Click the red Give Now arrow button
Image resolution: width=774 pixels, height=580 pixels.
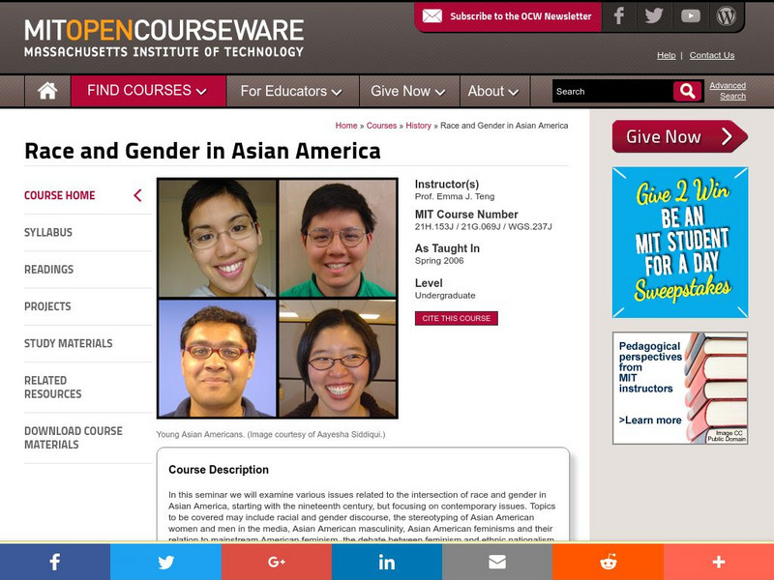click(x=680, y=136)
